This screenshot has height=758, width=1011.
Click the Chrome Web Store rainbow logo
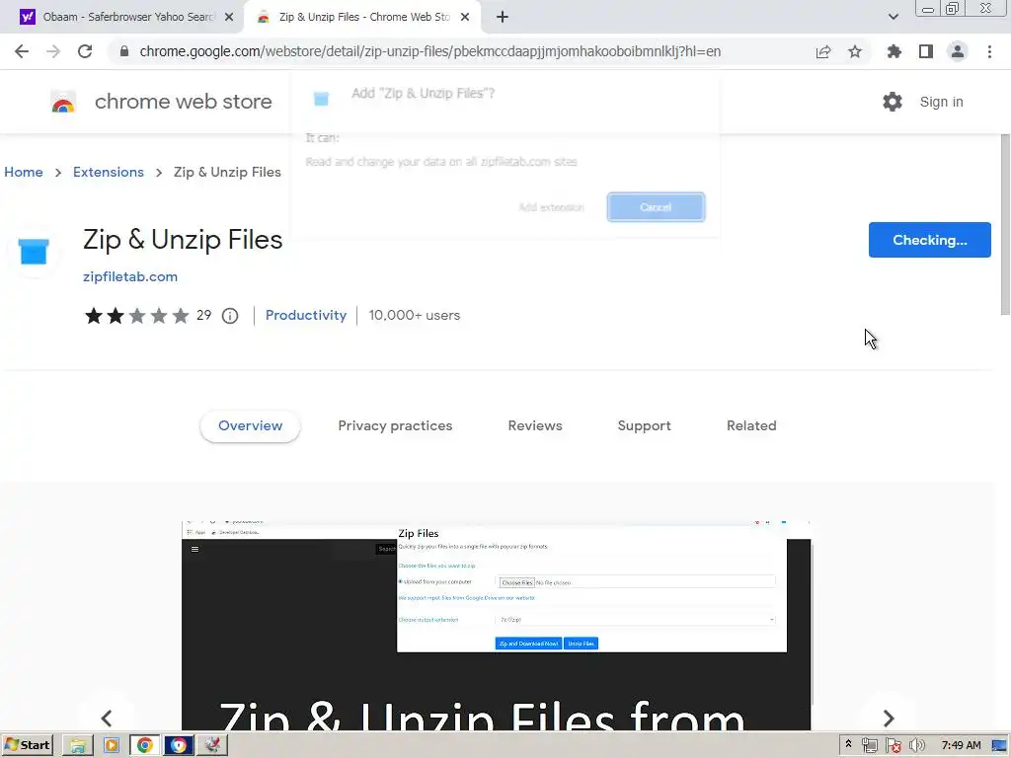(63, 102)
